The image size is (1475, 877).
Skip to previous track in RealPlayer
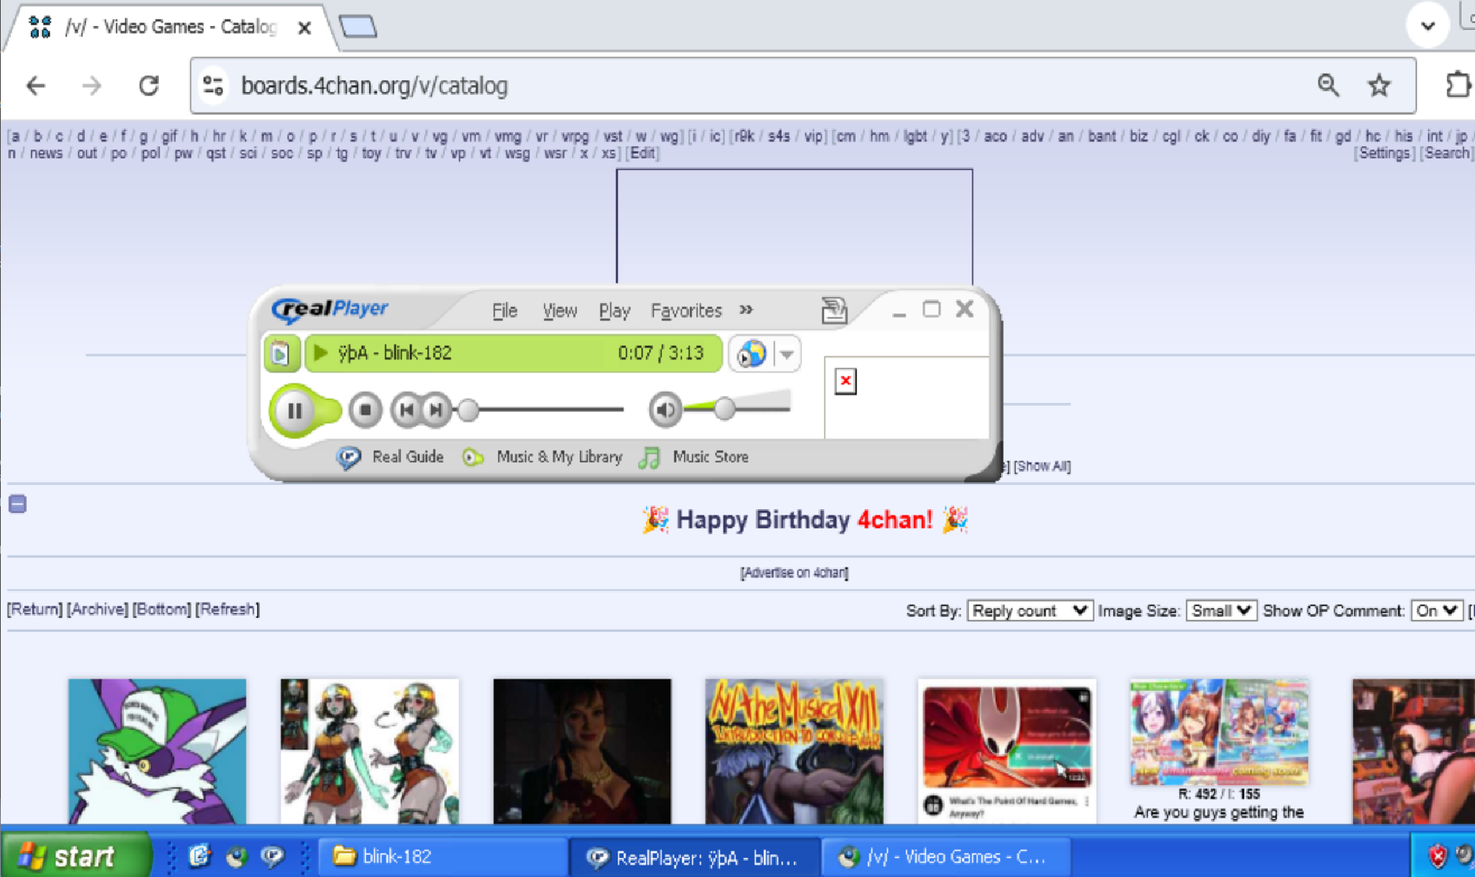pyautogui.click(x=406, y=410)
